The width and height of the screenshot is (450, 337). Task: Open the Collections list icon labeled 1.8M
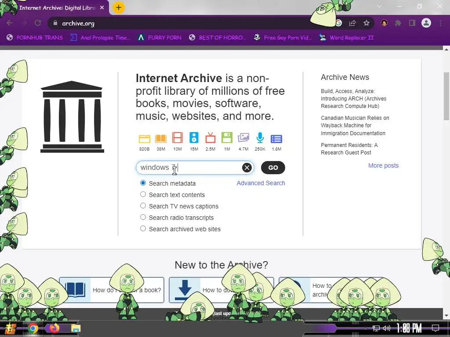(x=276, y=139)
